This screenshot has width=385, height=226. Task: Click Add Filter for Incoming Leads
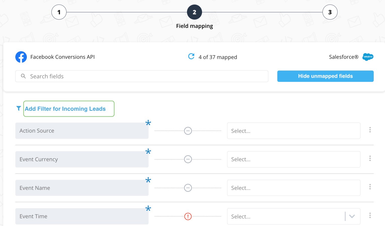click(x=65, y=109)
